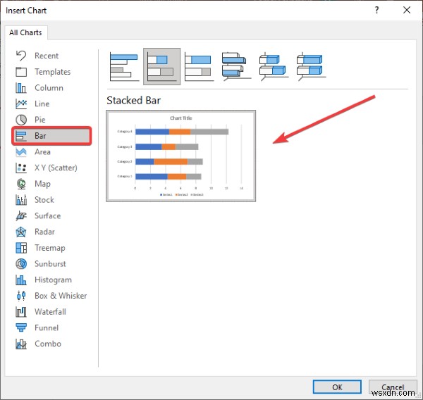Choose the Stacked Bar subtype icon

tap(161, 67)
